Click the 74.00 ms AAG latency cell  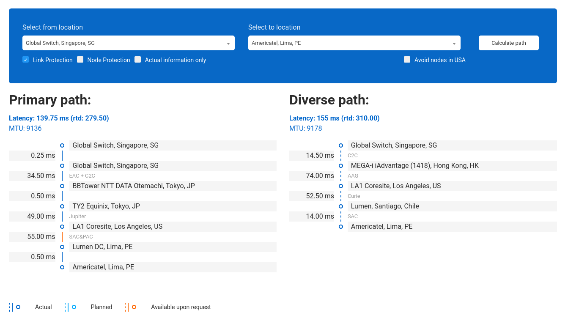pos(312,176)
